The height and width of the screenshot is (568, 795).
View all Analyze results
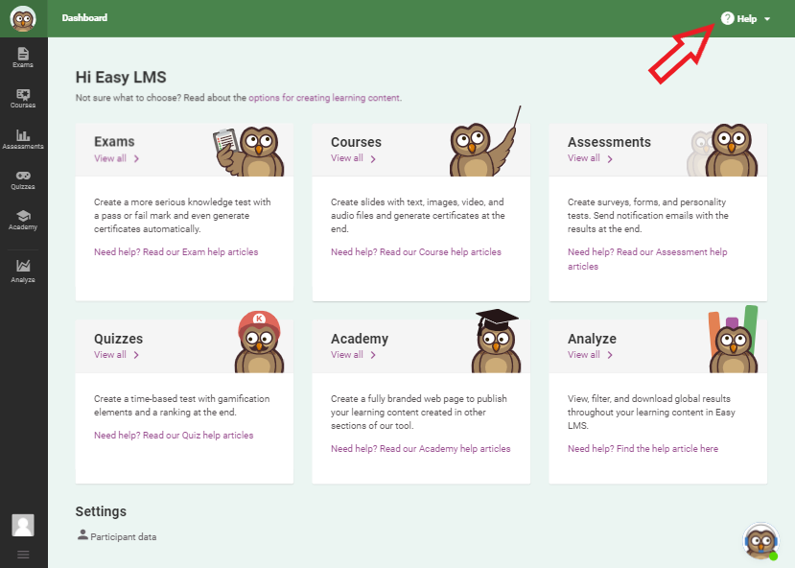tap(584, 354)
